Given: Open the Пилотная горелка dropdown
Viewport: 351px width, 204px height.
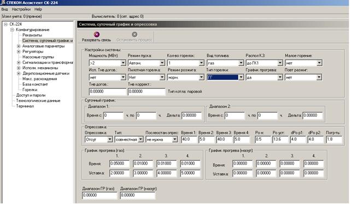Looking at the screenshot, I should pos(162,77).
